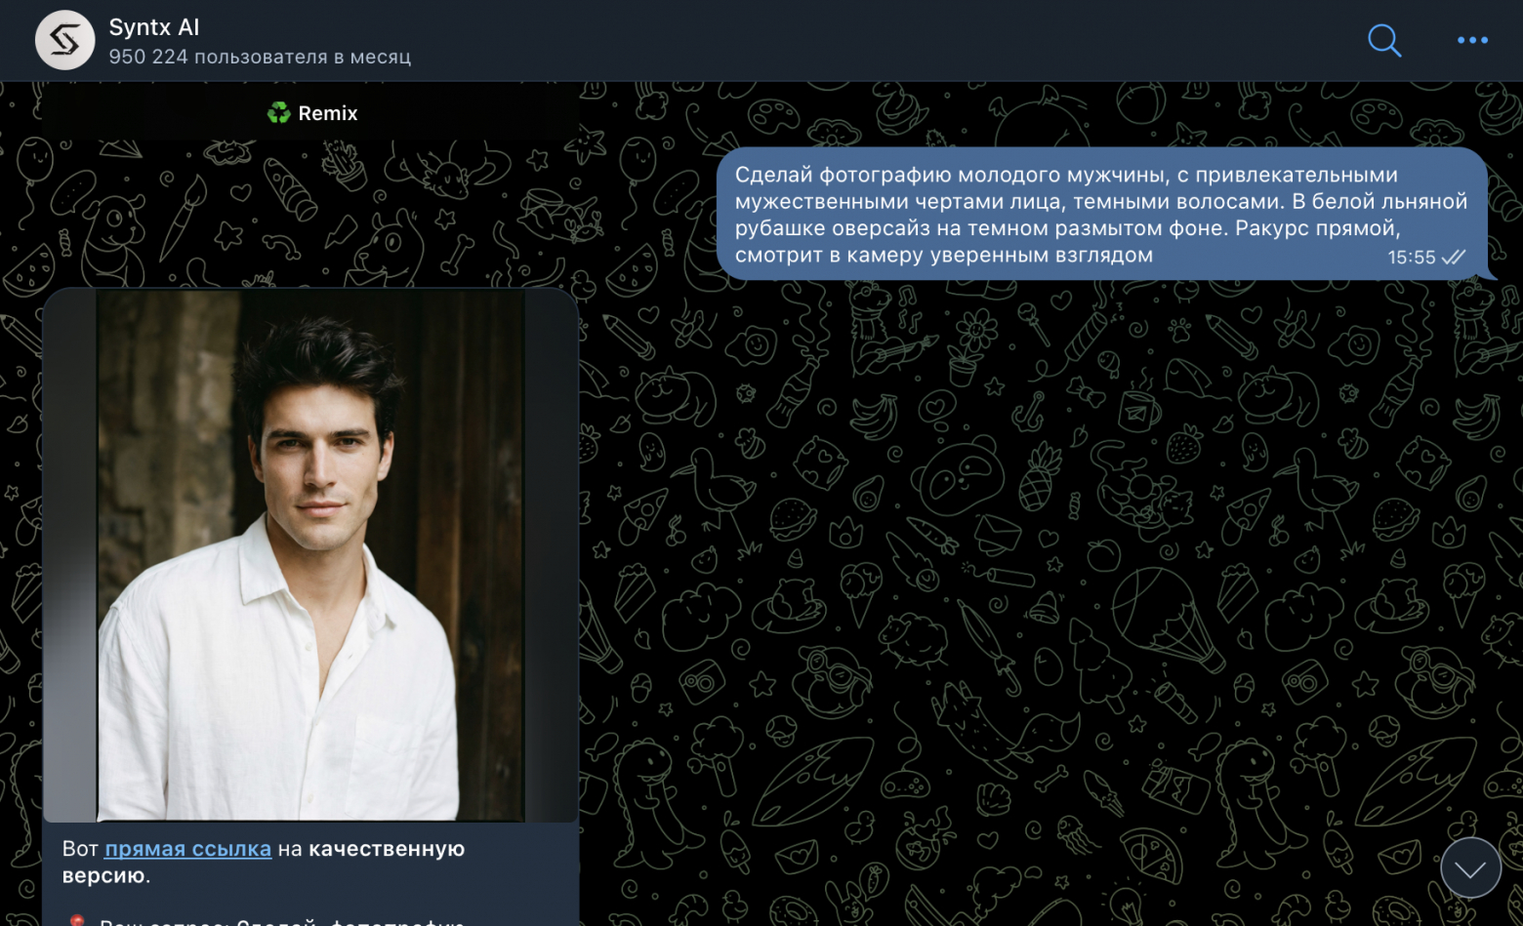
Task: Open the generated man portrait image
Action: click(x=310, y=555)
